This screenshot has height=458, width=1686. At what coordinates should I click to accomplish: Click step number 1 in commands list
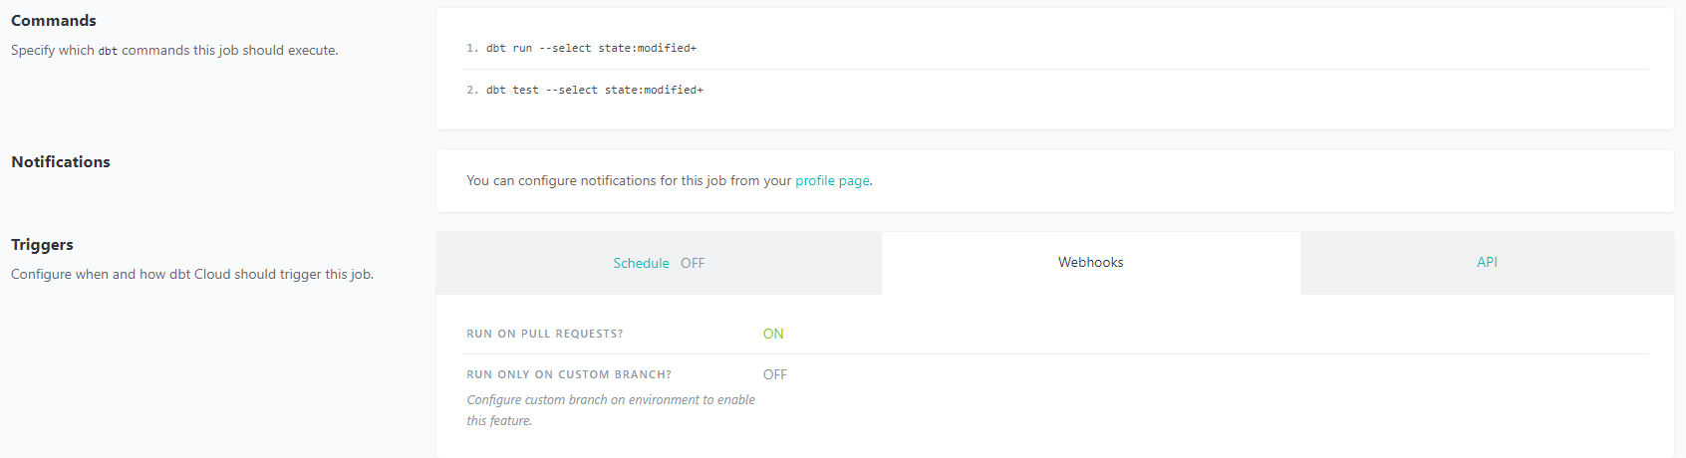(471, 48)
